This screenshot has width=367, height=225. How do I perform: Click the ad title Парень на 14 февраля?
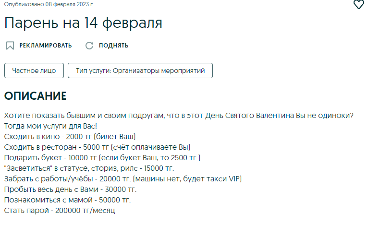(84, 23)
